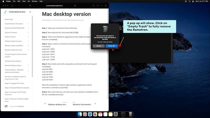Screen dimensions: 210x118
Task: Open Calendar from the Dock
Action: (x=100, y=114)
